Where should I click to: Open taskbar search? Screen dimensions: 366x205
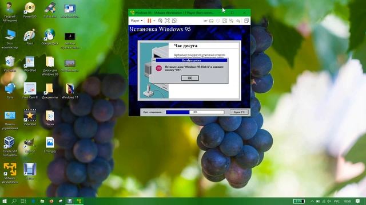click(14, 201)
